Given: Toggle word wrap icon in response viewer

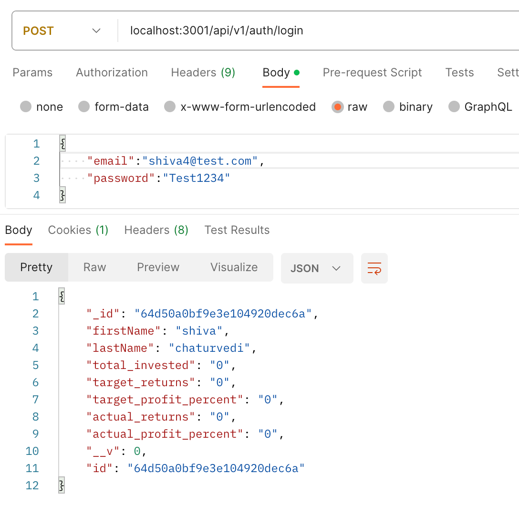Looking at the screenshot, I should tap(374, 268).
